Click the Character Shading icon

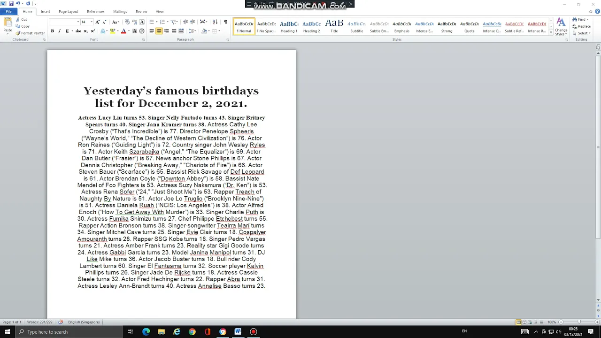[x=135, y=31]
